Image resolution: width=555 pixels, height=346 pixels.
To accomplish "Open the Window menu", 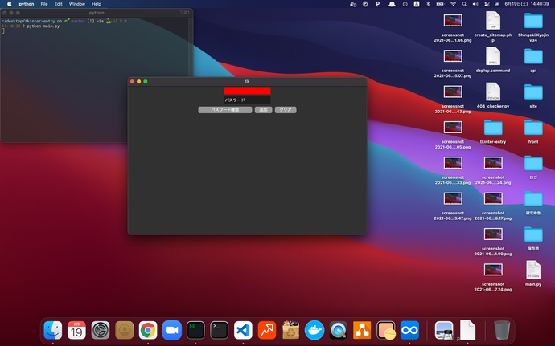I will click(76, 4).
